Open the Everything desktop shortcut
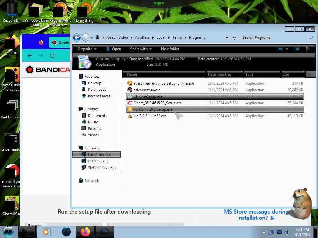 pyautogui.click(x=84, y=12)
